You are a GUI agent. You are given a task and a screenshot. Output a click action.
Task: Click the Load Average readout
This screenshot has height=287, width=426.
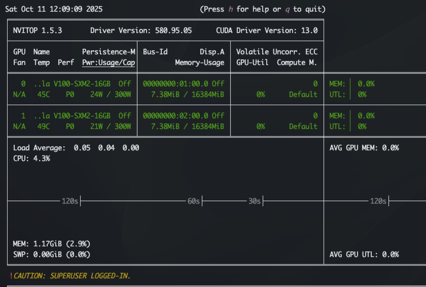[x=76, y=148]
